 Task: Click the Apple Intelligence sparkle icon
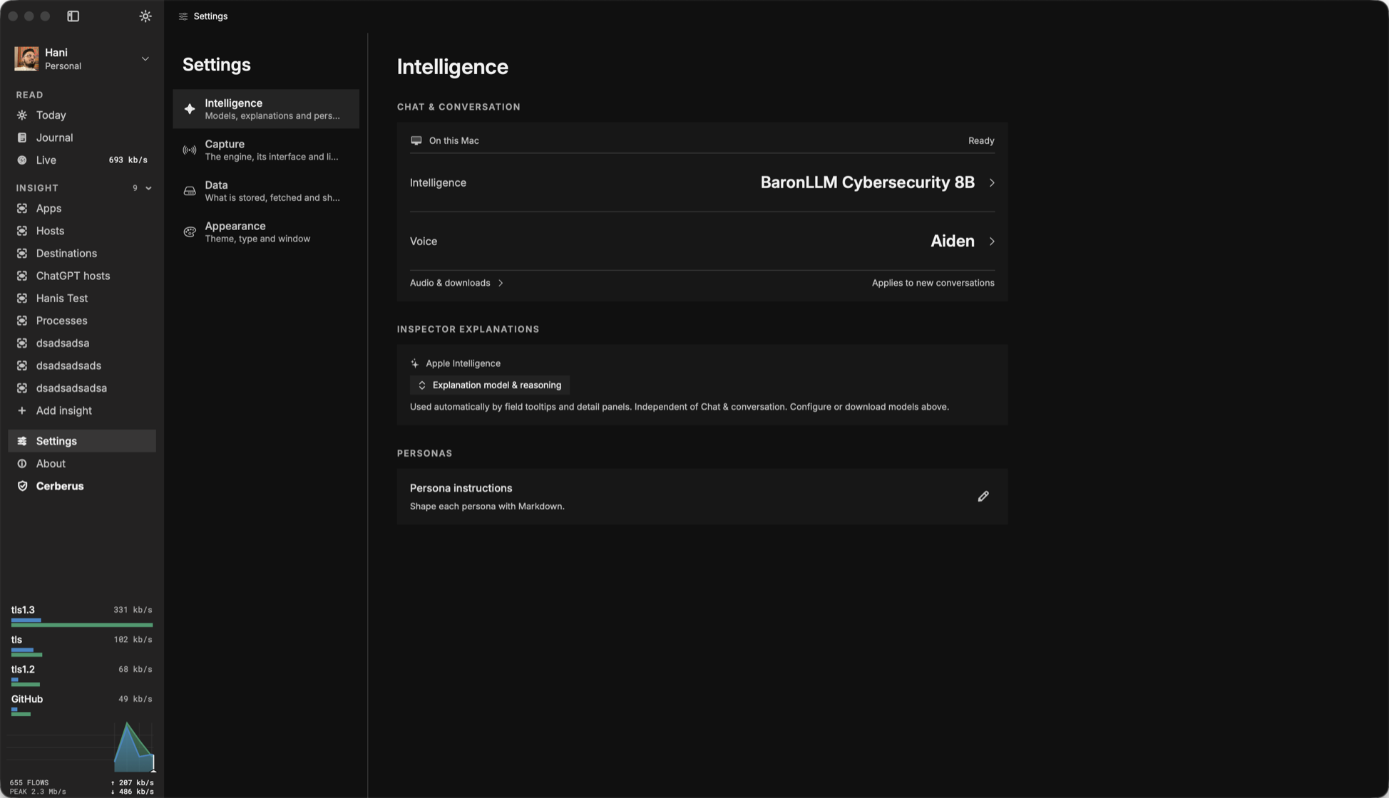tap(415, 363)
